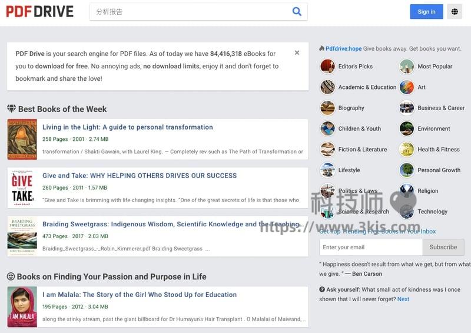Click the Sign in button
The width and height of the screenshot is (471, 333).
point(426,12)
